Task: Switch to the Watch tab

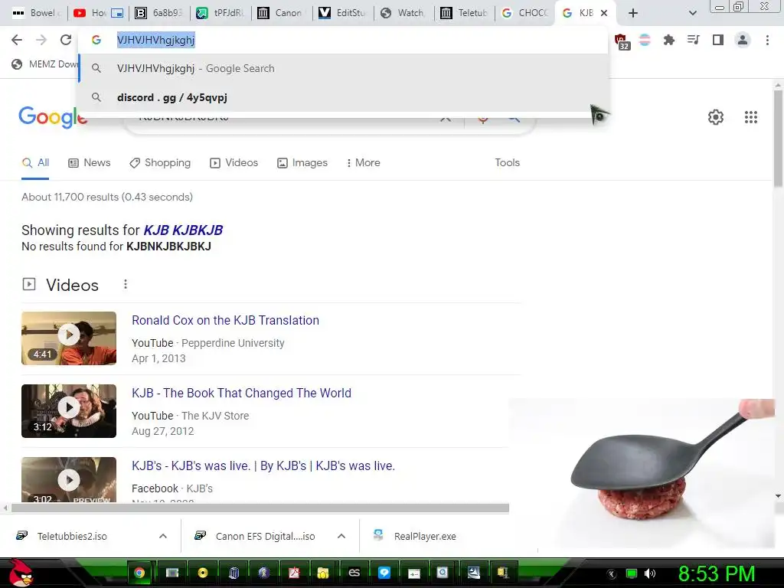Action: coord(404,13)
